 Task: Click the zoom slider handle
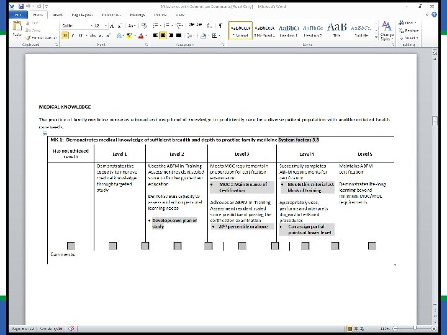click(x=415, y=328)
